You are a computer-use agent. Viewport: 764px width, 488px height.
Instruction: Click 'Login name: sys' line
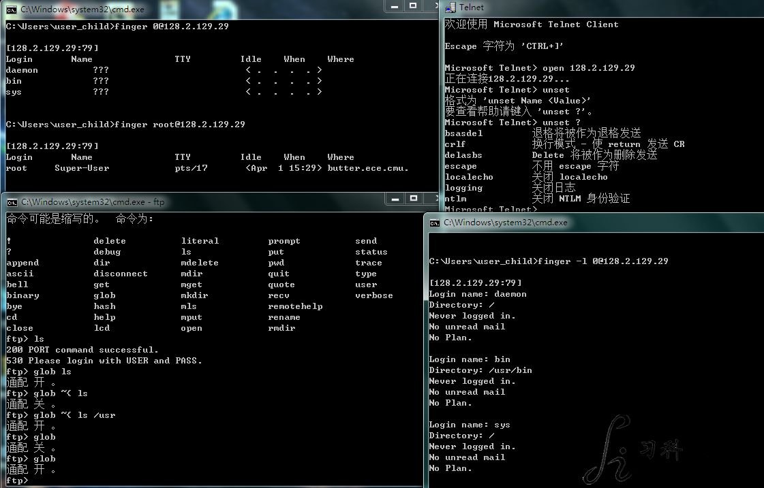469,425
